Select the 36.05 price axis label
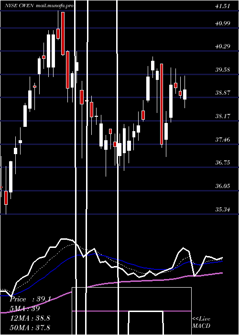 click(223, 186)
